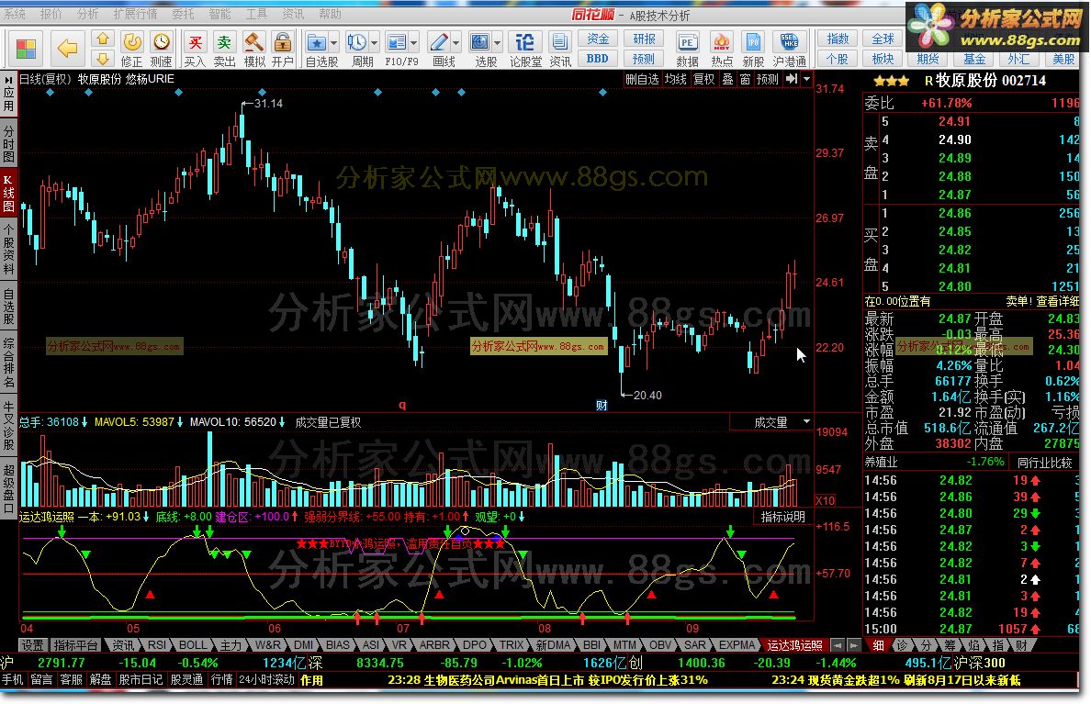Open the 测速 speed test tool
The height and width of the screenshot is (704, 1091).
tap(162, 50)
